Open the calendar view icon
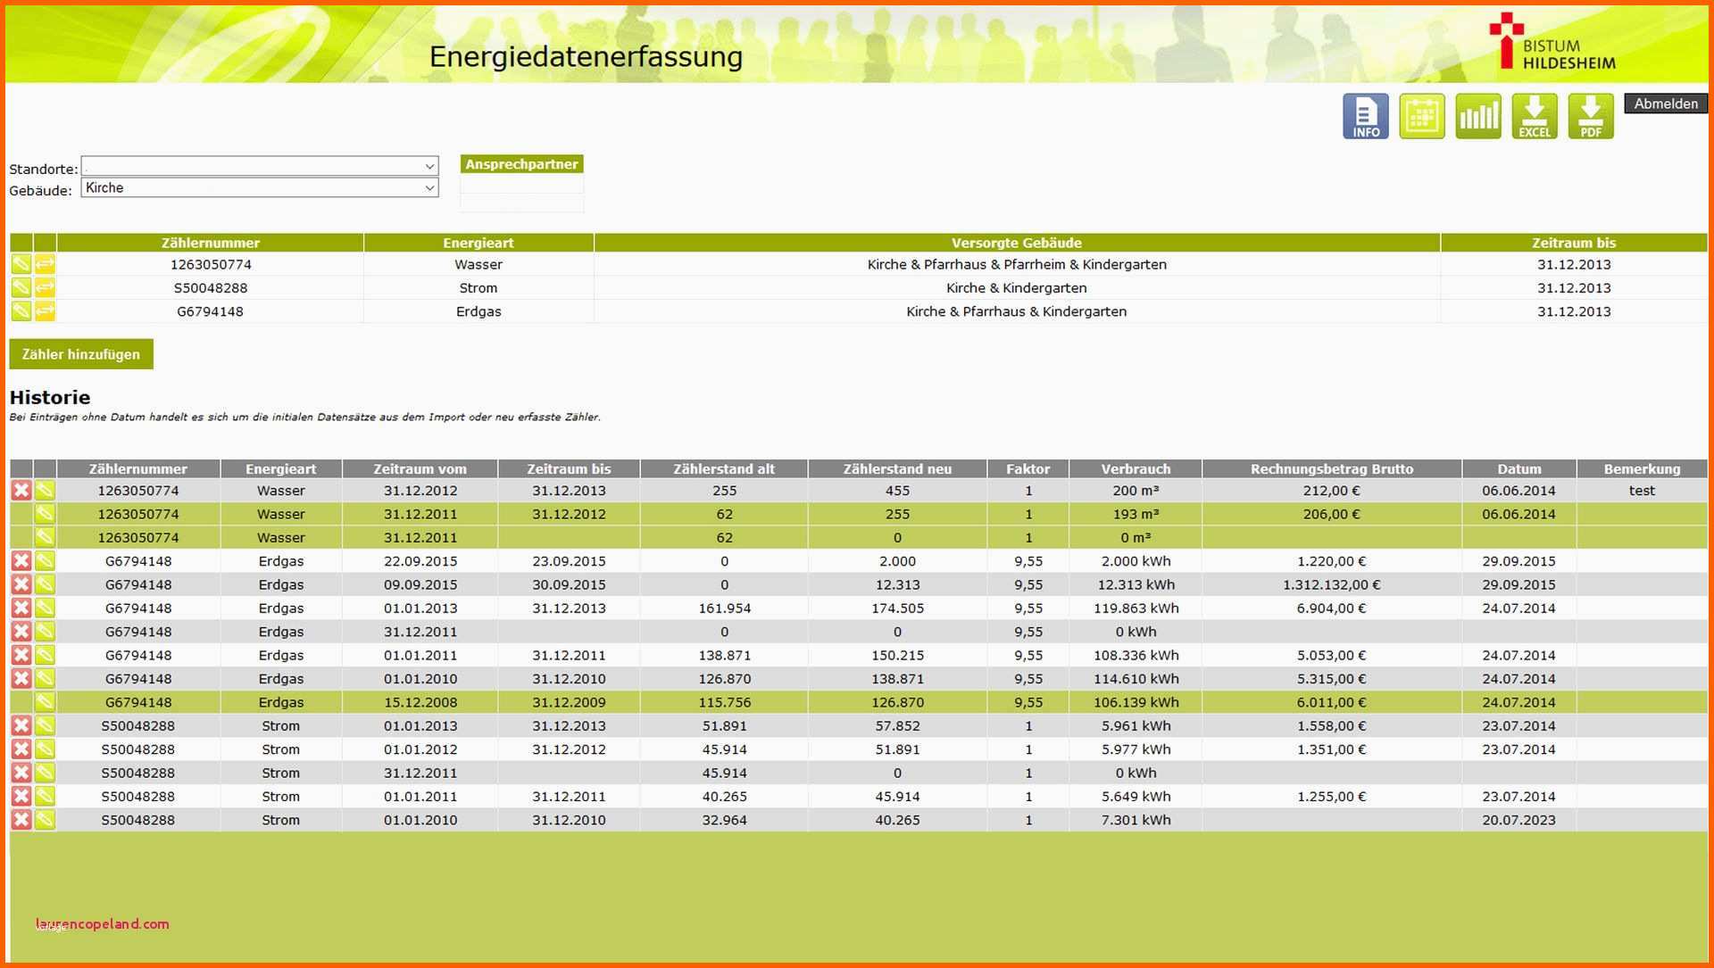 (1421, 116)
